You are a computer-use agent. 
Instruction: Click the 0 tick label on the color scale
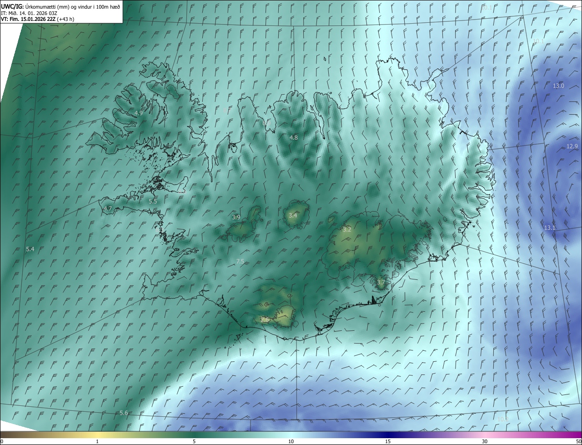(2, 441)
